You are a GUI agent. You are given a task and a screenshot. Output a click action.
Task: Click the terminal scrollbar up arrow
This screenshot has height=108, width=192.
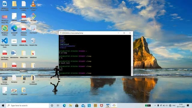click(x=132, y=36)
